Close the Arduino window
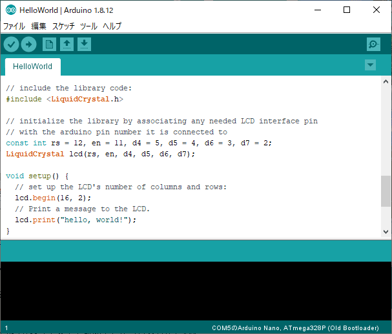The image size is (392, 334). (377, 10)
